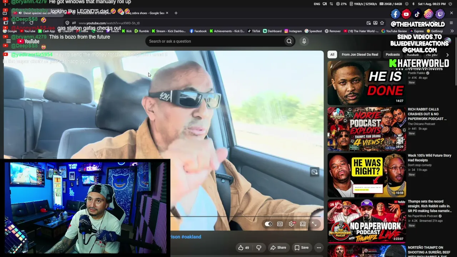Seek the video using the progress bar
The width and height of the screenshot is (457, 257).
click(x=246, y=216)
